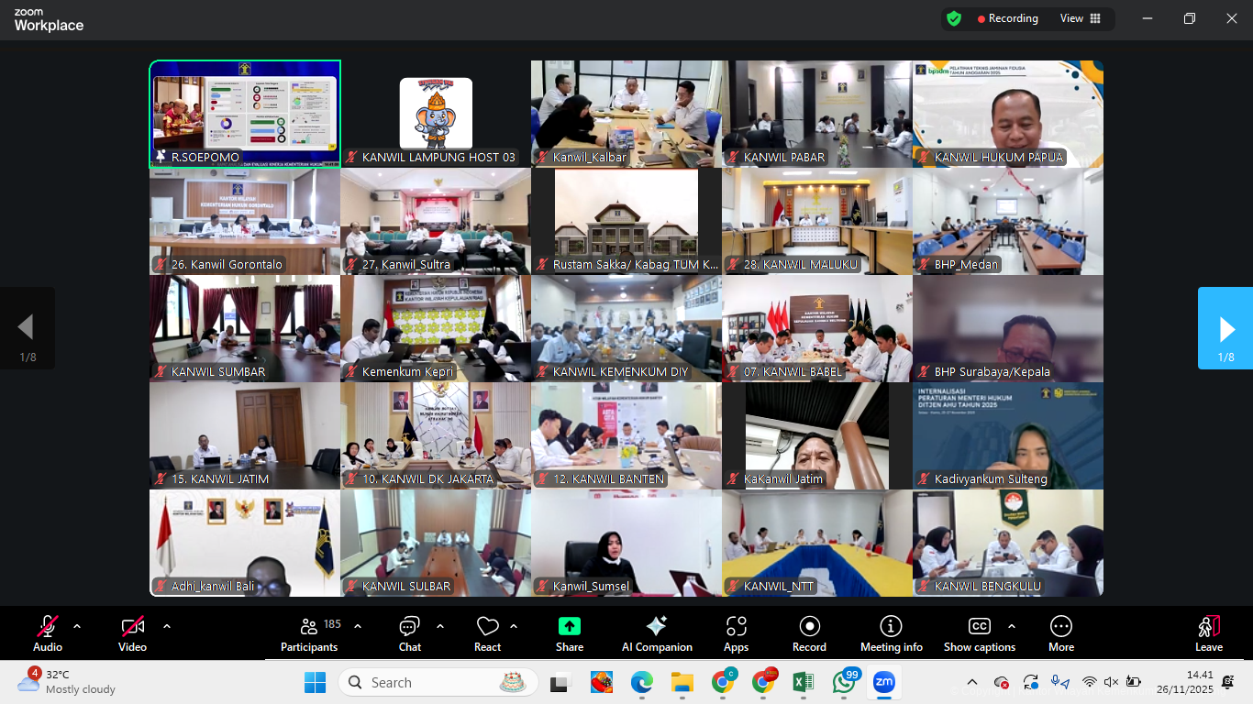Open the More options menu

[x=1061, y=627]
